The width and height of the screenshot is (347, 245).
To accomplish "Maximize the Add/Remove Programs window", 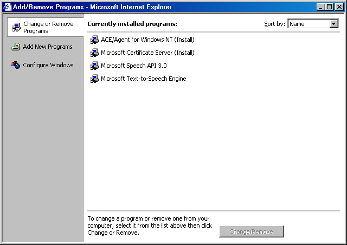I will (x=329, y=7).
